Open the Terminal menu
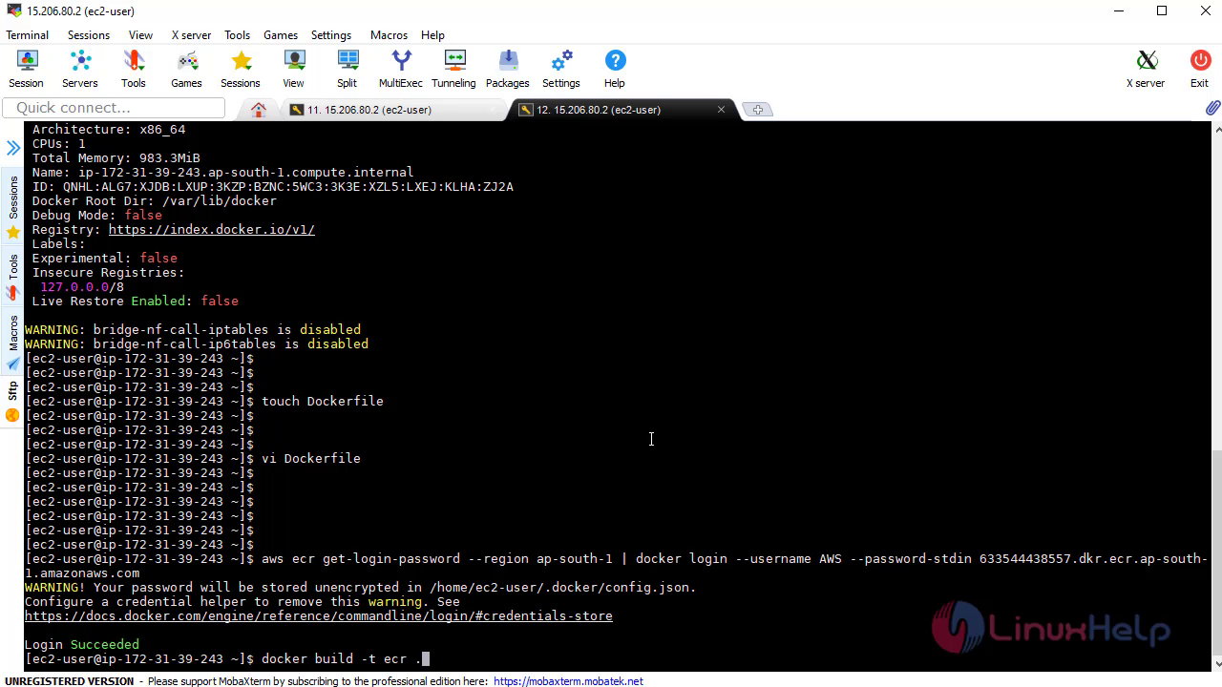 pos(27,34)
